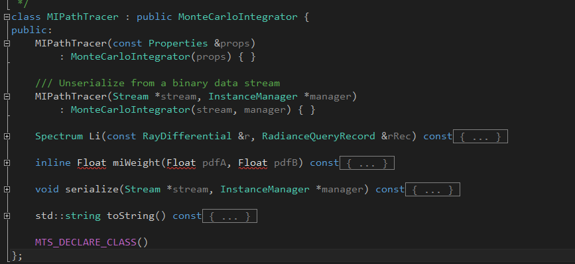This screenshot has width=575, height=264.
Task: Click the rRec parameter name
Action: pos(400,137)
